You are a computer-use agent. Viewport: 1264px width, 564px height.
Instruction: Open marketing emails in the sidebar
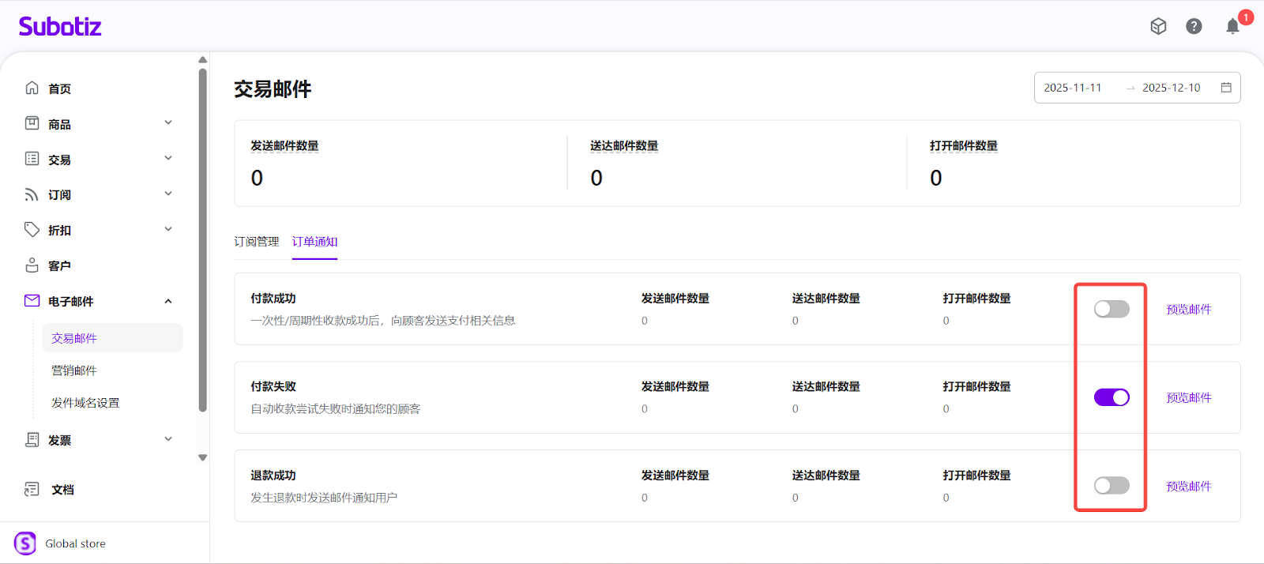pos(74,370)
